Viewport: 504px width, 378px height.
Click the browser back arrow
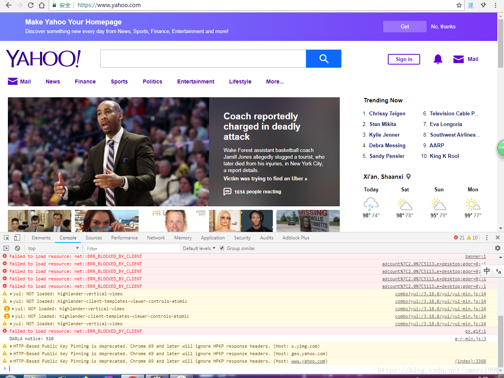pyautogui.click(x=8, y=5)
